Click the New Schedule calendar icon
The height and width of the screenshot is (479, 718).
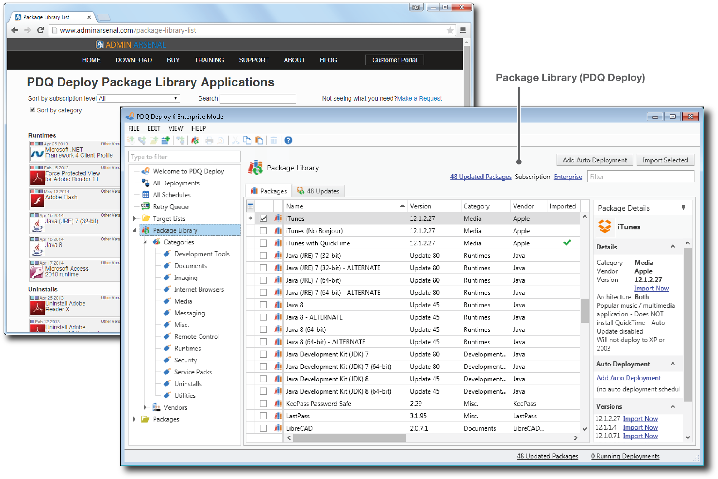click(x=166, y=140)
